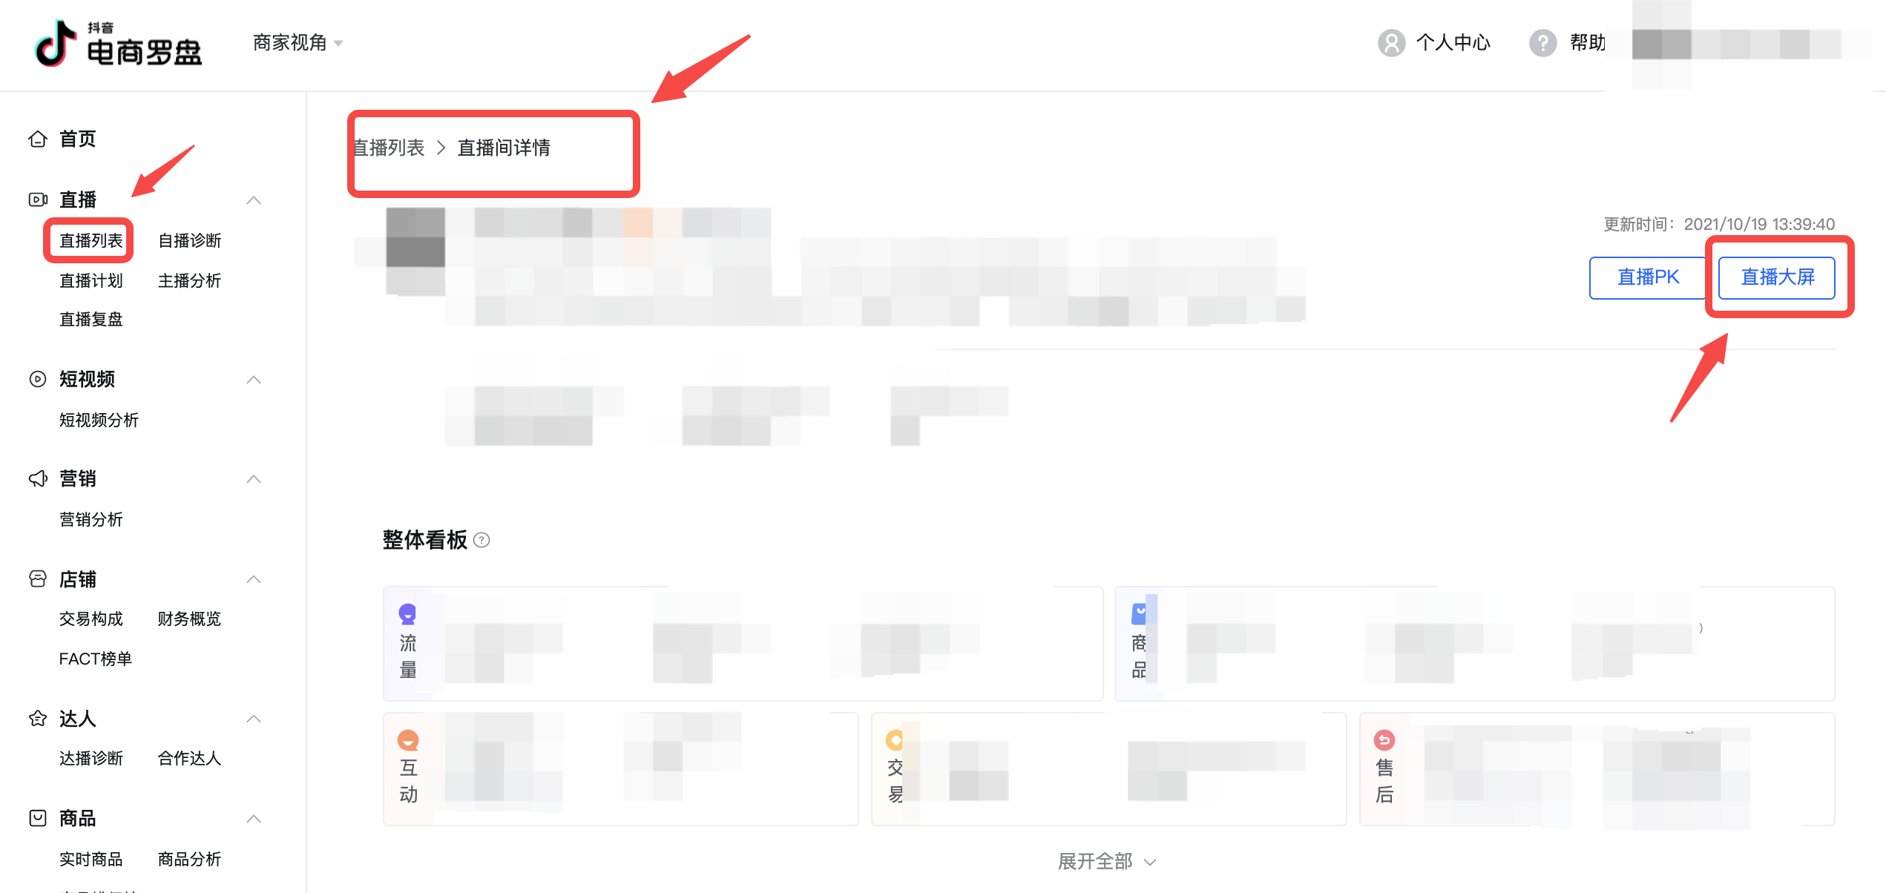
Task: Open 自播诊断 menu item
Action: [x=190, y=240]
